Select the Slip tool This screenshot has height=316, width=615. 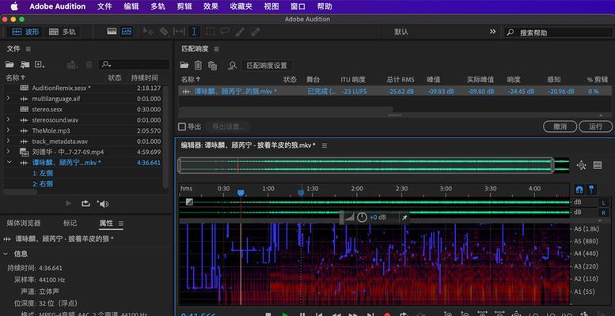pyautogui.click(x=179, y=32)
